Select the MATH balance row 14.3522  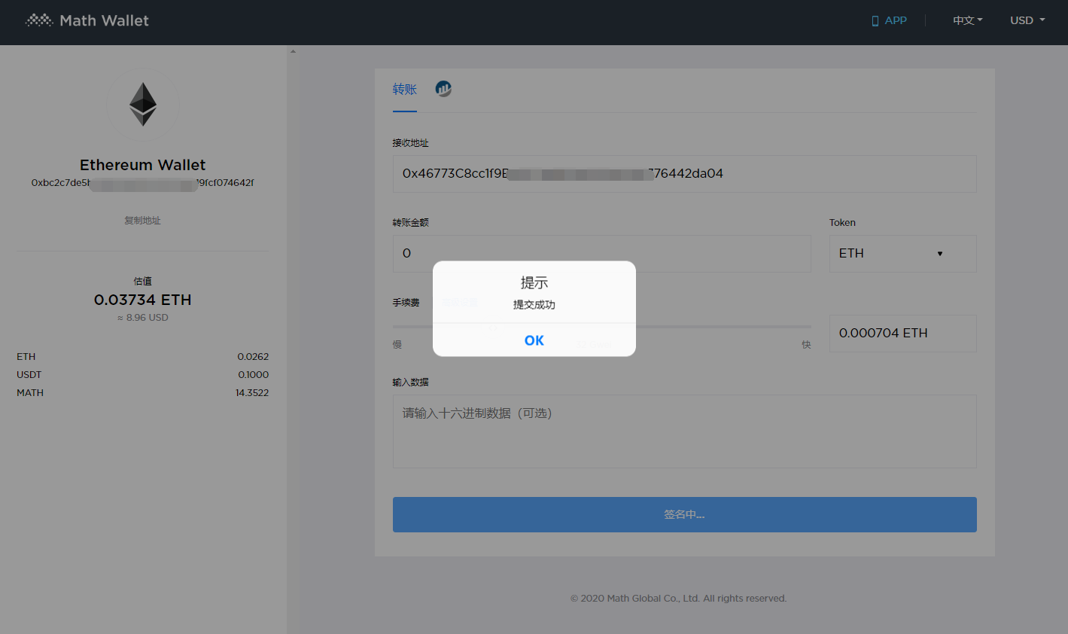pyautogui.click(x=143, y=393)
